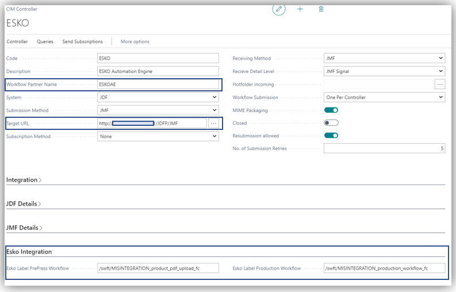Open the Receiving Method dropdown

(384, 59)
